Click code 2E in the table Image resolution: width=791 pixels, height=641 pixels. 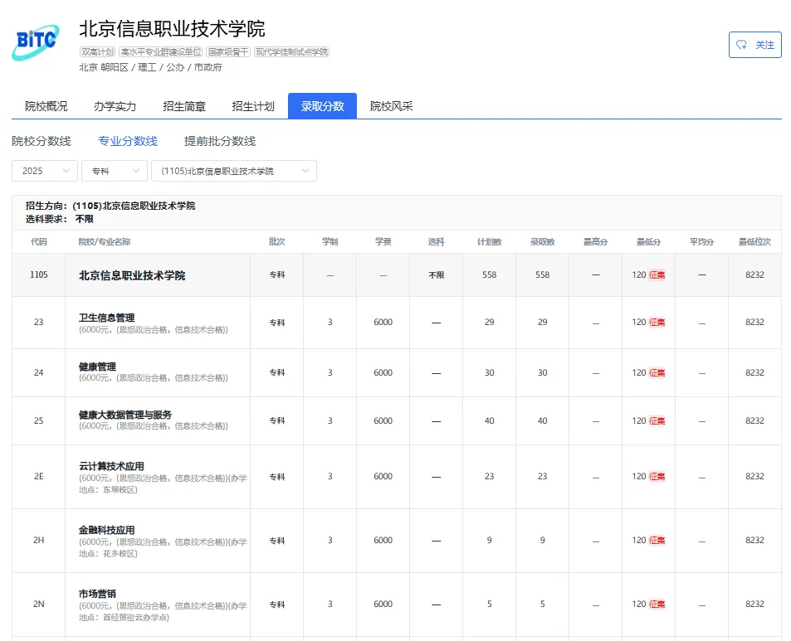39,476
